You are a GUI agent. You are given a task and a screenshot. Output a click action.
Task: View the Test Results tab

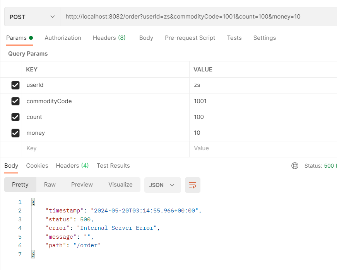coord(113,166)
